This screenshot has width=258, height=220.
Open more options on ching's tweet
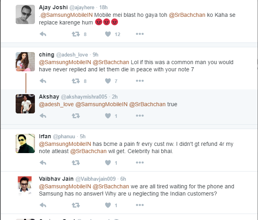pos(140,81)
